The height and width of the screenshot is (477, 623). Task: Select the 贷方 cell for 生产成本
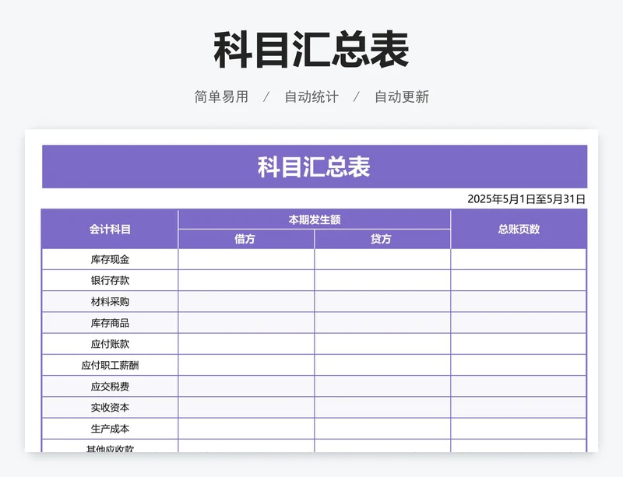click(382, 429)
